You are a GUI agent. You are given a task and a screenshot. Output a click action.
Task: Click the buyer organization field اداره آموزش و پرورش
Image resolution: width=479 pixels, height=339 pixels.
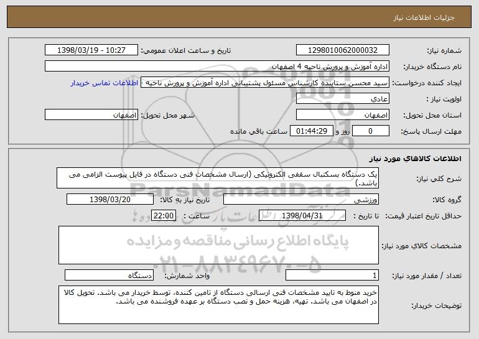pyautogui.click(x=217, y=67)
